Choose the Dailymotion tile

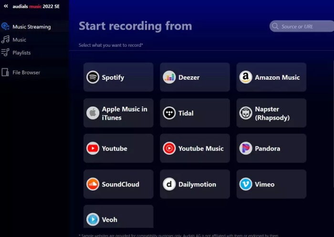195,184
